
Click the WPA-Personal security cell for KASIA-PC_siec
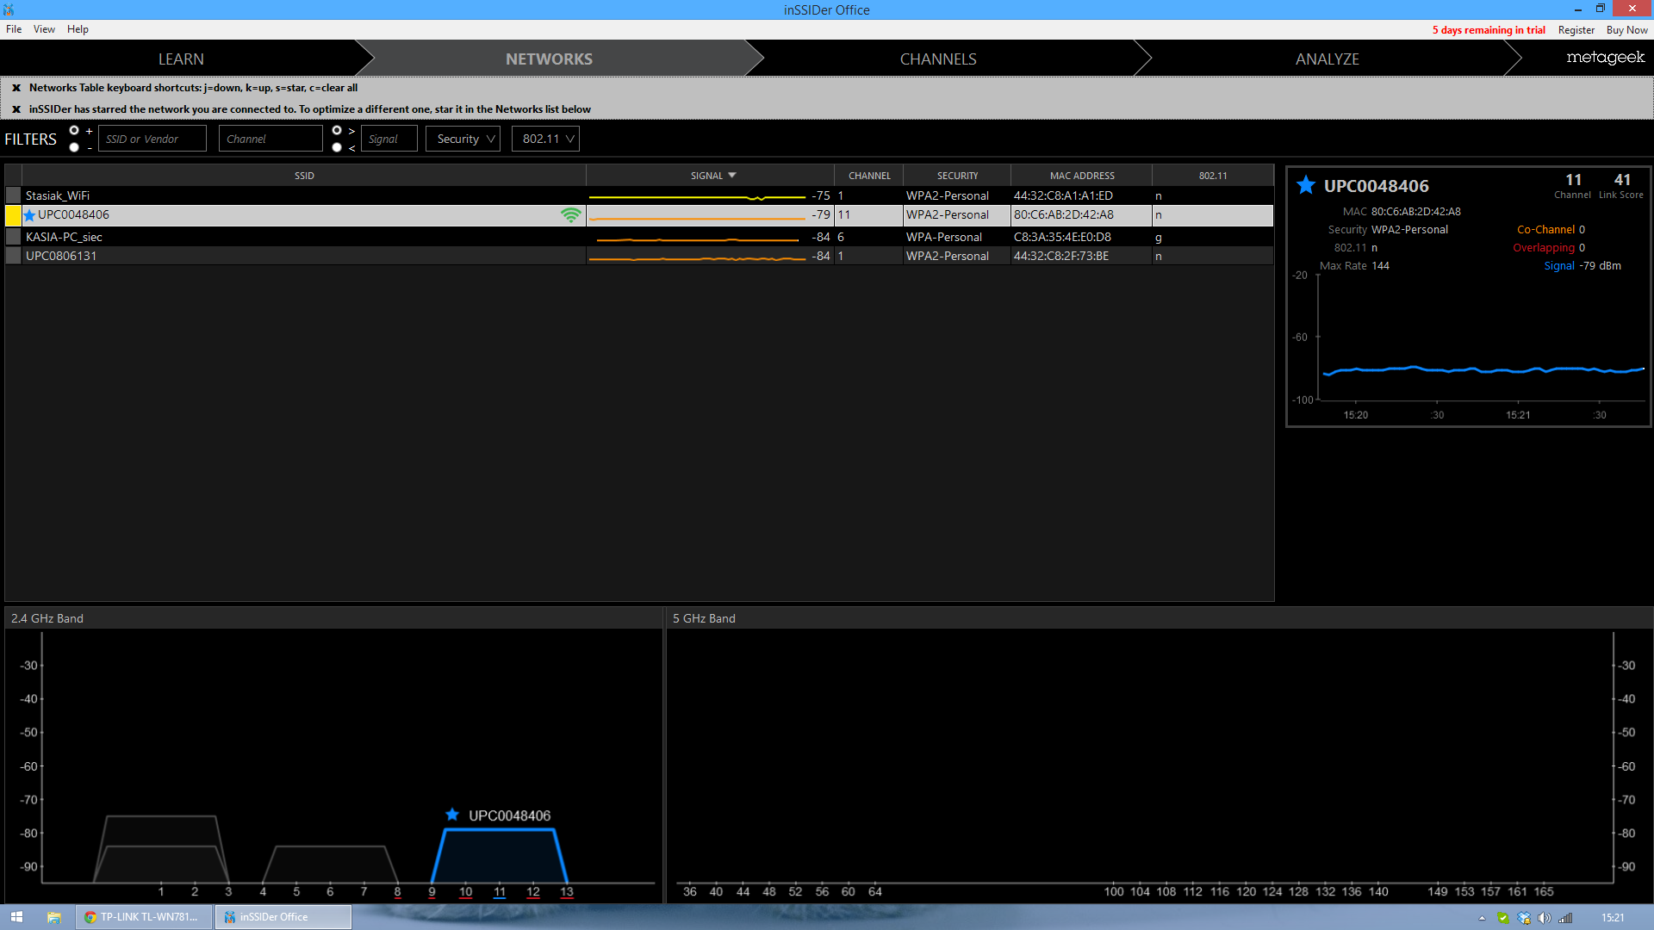944,237
